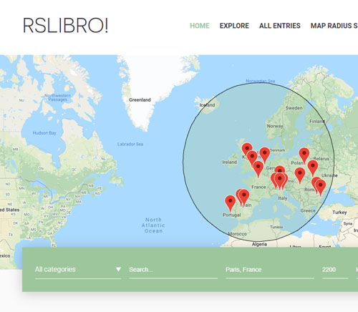Image resolution: width=358 pixels, height=312 pixels.
Task: Click the frontmost pin over Romania
Action: [x=320, y=187]
